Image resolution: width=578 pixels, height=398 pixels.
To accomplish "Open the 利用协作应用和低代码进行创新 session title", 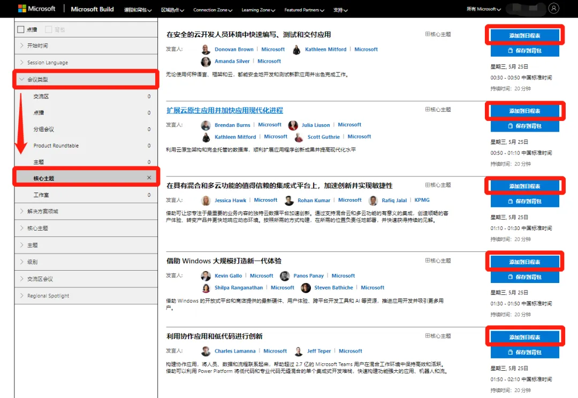I will point(215,336).
